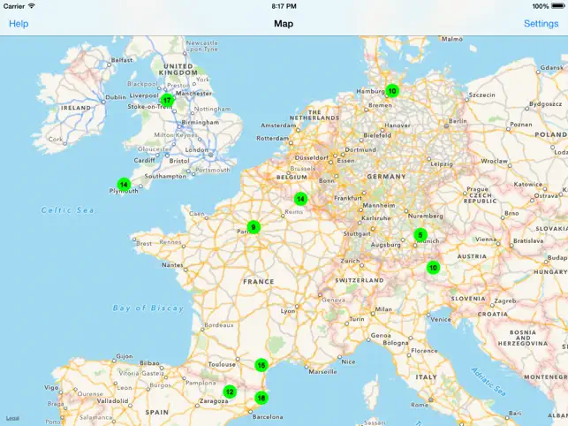Select the cluster marker 17 near Manchester

tap(167, 101)
